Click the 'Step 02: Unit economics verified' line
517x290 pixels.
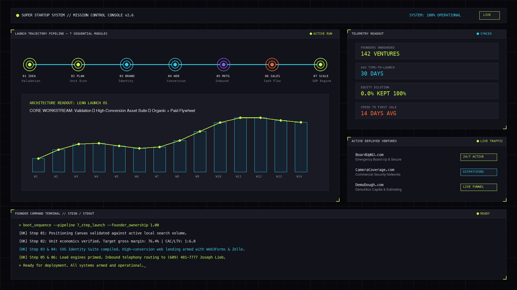(x=107, y=241)
